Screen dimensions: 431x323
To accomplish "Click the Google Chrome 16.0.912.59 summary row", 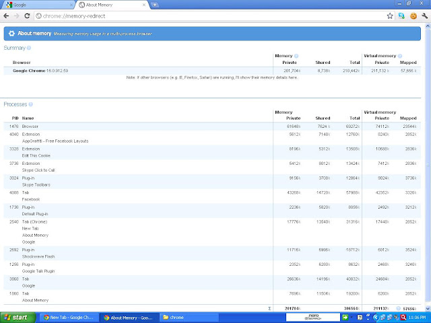I will pyautogui.click(x=212, y=71).
